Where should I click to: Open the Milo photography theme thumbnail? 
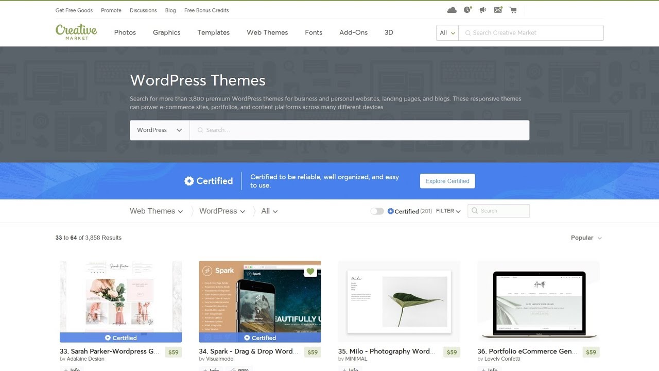tap(399, 301)
